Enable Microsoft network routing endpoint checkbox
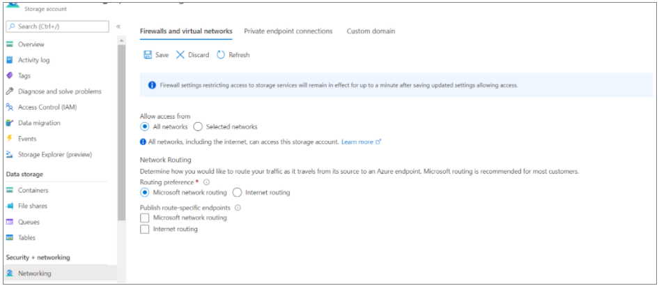The image size is (659, 286). (145, 218)
